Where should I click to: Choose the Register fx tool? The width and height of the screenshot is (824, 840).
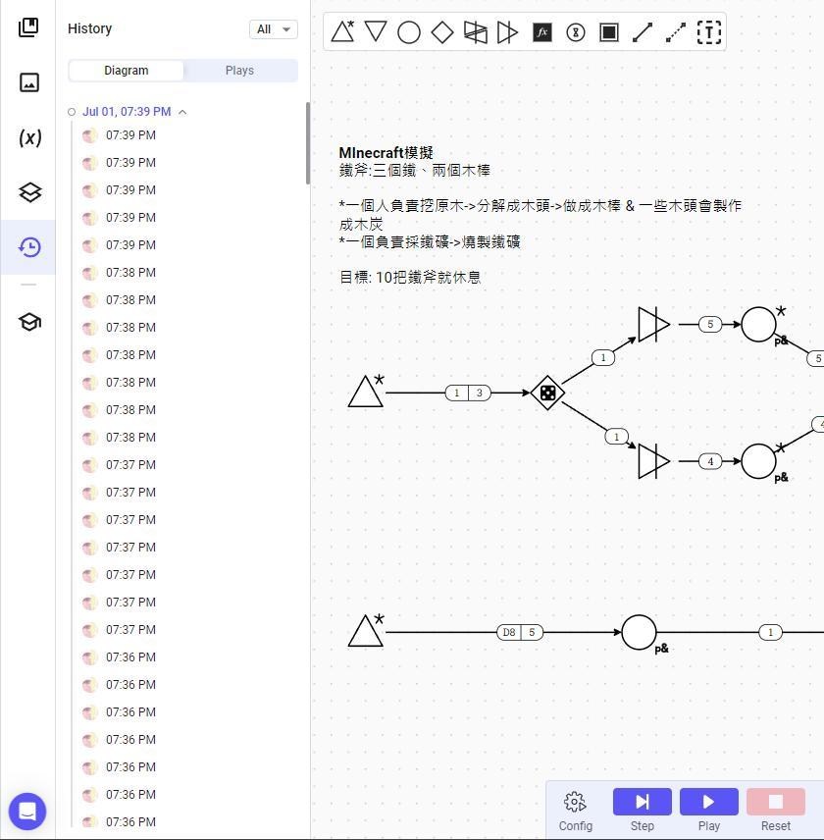coord(541,32)
